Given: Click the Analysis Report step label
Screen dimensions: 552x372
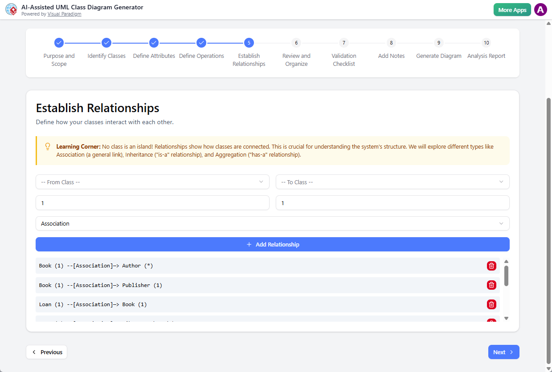Looking at the screenshot, I should pos(487,56).
